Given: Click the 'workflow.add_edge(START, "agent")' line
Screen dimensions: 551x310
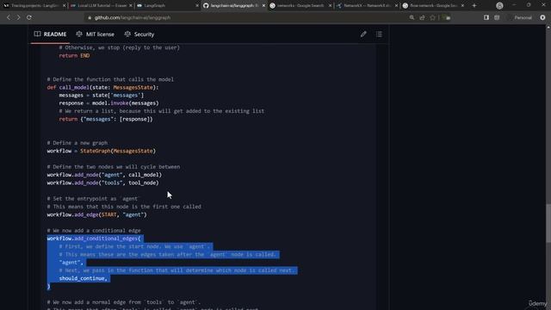Looking at the screenshot, I should click(96, 214).
